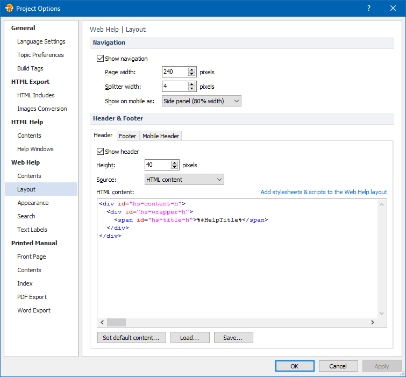The image size is (406, 377).
Task: Open Add stylesheets & scripts link
Action: click(x=324, y=192)
